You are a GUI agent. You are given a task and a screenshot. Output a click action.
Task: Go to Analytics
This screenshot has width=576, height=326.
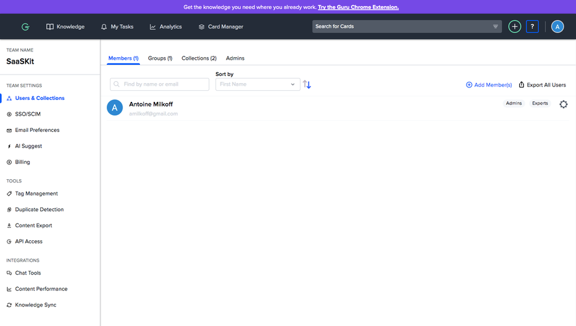166,27
